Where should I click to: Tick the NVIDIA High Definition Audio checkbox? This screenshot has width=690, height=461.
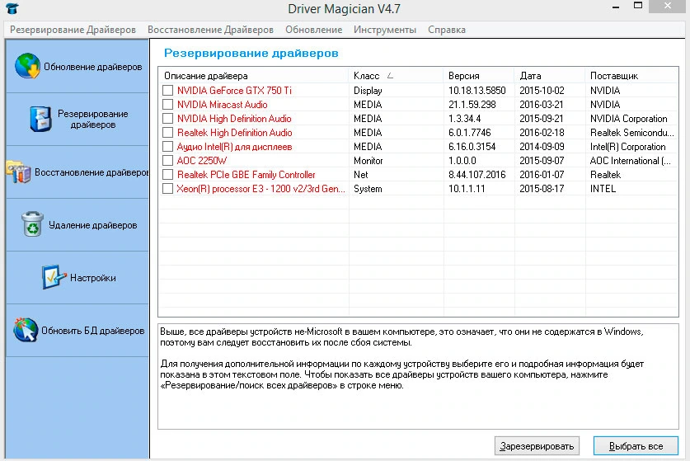point(167,119)
